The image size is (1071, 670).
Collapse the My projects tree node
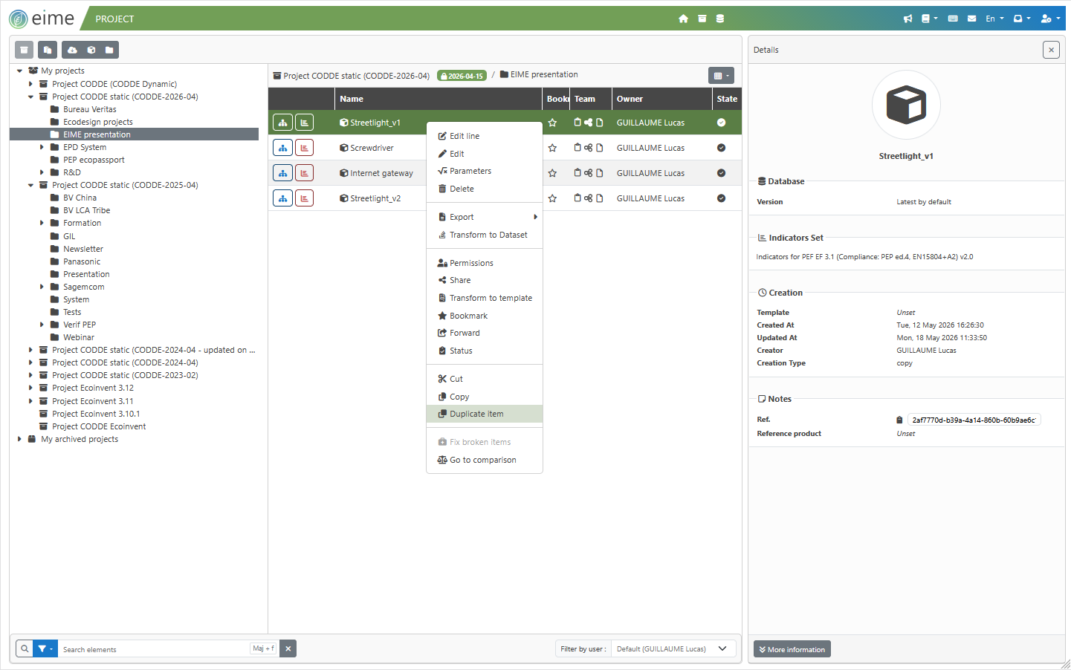[x=19, y=71]
